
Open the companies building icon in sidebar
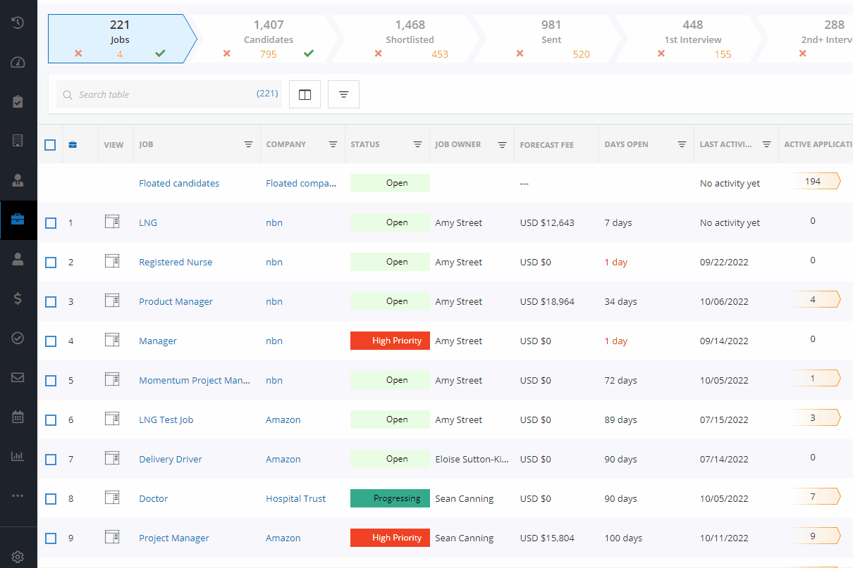coord(18,140)
